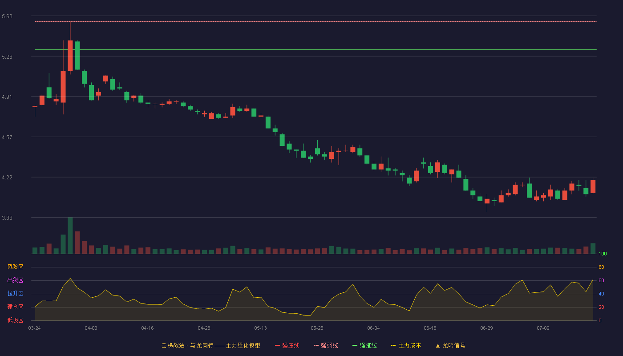
Task: Click the red 20 indicator axis value
Action: pos(601,307)
